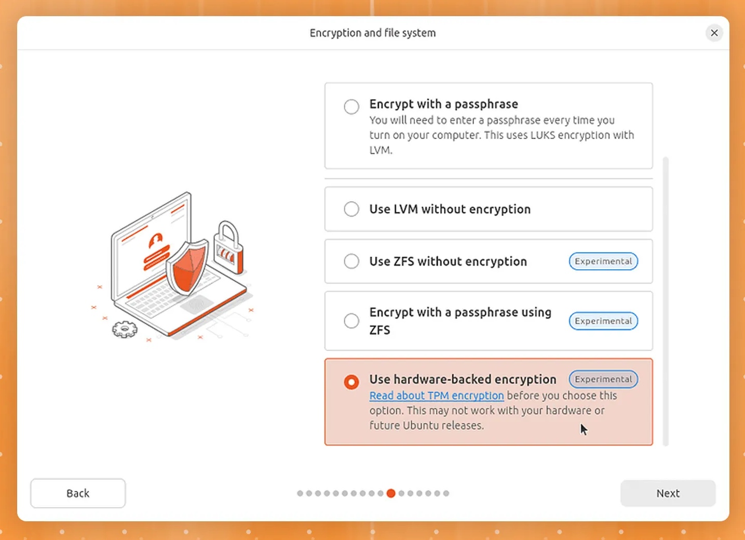Click the options list vertical scrollbar
The image size is (745, 540).
666,301
